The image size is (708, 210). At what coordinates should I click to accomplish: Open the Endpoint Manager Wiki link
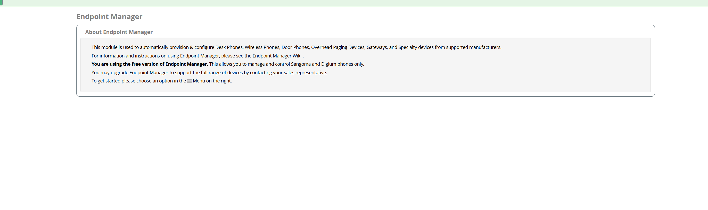click(x=277, y=56)
